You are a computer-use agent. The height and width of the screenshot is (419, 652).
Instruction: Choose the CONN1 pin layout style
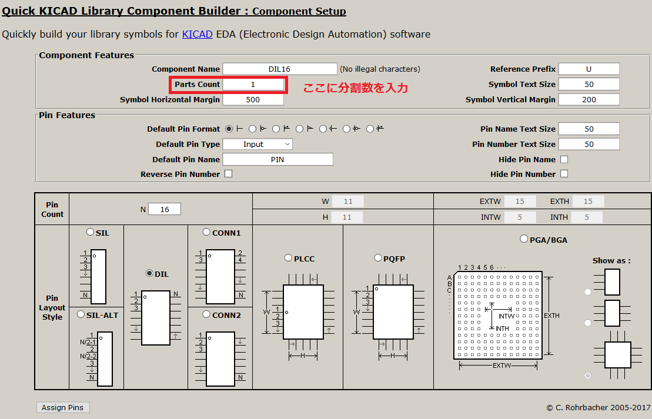[x=206, y=232]
